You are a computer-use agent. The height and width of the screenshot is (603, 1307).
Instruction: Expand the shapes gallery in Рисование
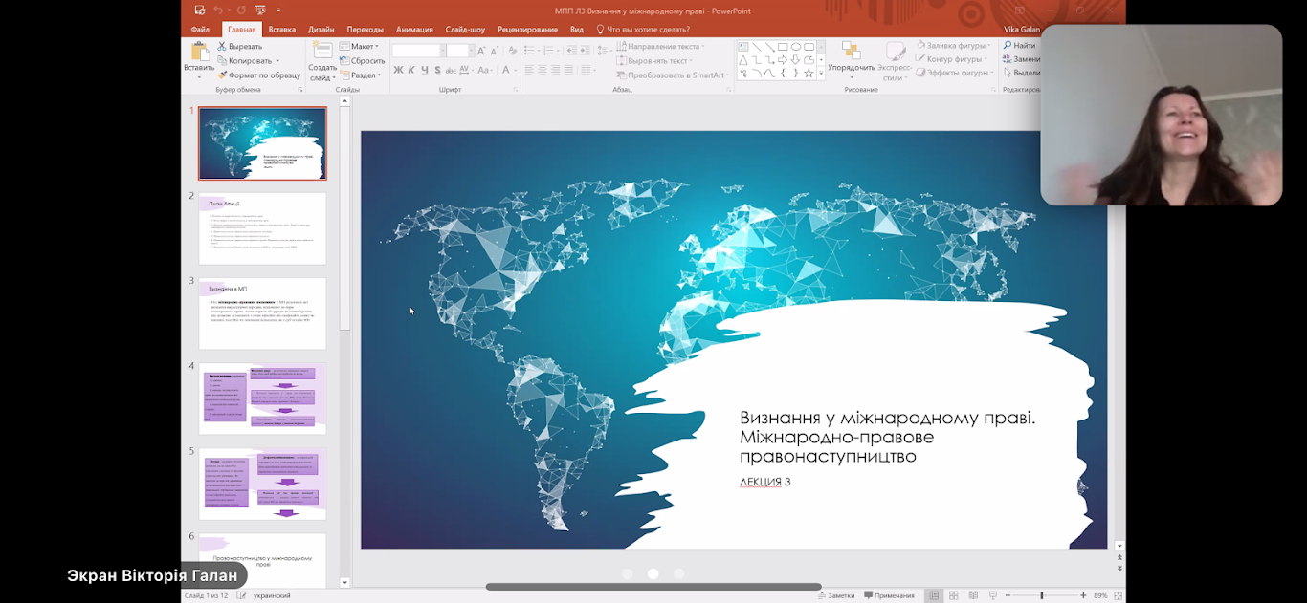click(821, 74)
